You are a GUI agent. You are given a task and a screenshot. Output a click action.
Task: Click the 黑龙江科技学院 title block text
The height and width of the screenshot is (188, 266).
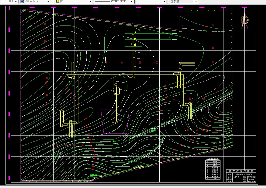pos(241,171)
